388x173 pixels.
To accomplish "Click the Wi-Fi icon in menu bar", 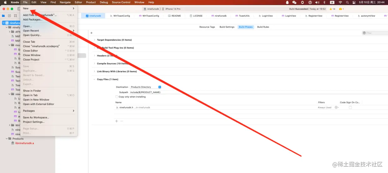I will [340, 2].
